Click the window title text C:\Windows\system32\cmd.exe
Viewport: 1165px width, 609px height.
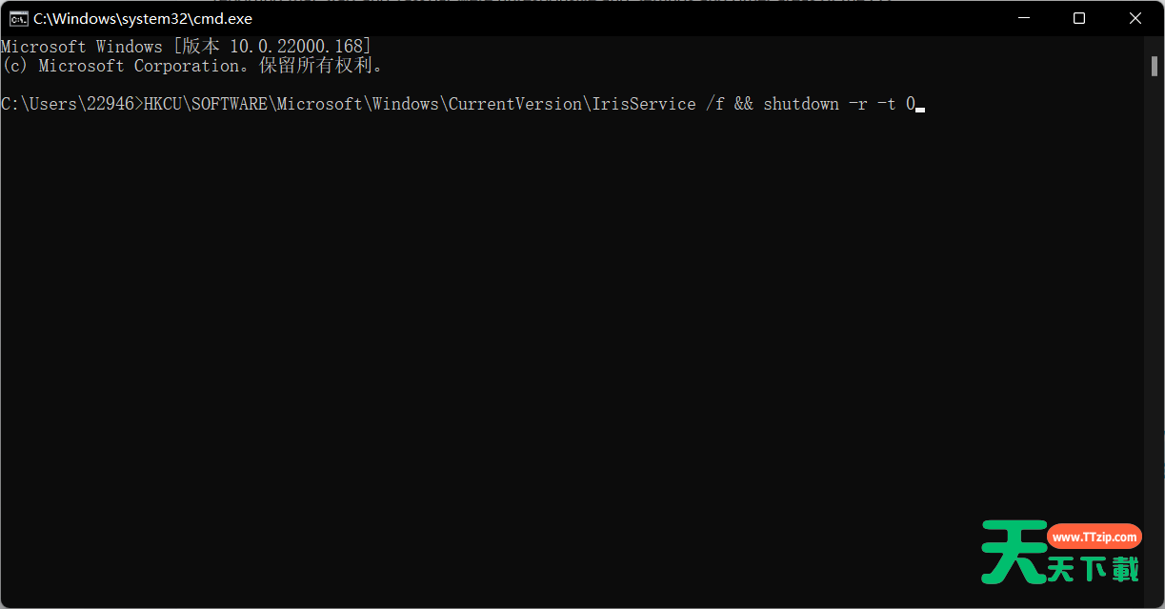pyautogui.click(x=143, y=18)
